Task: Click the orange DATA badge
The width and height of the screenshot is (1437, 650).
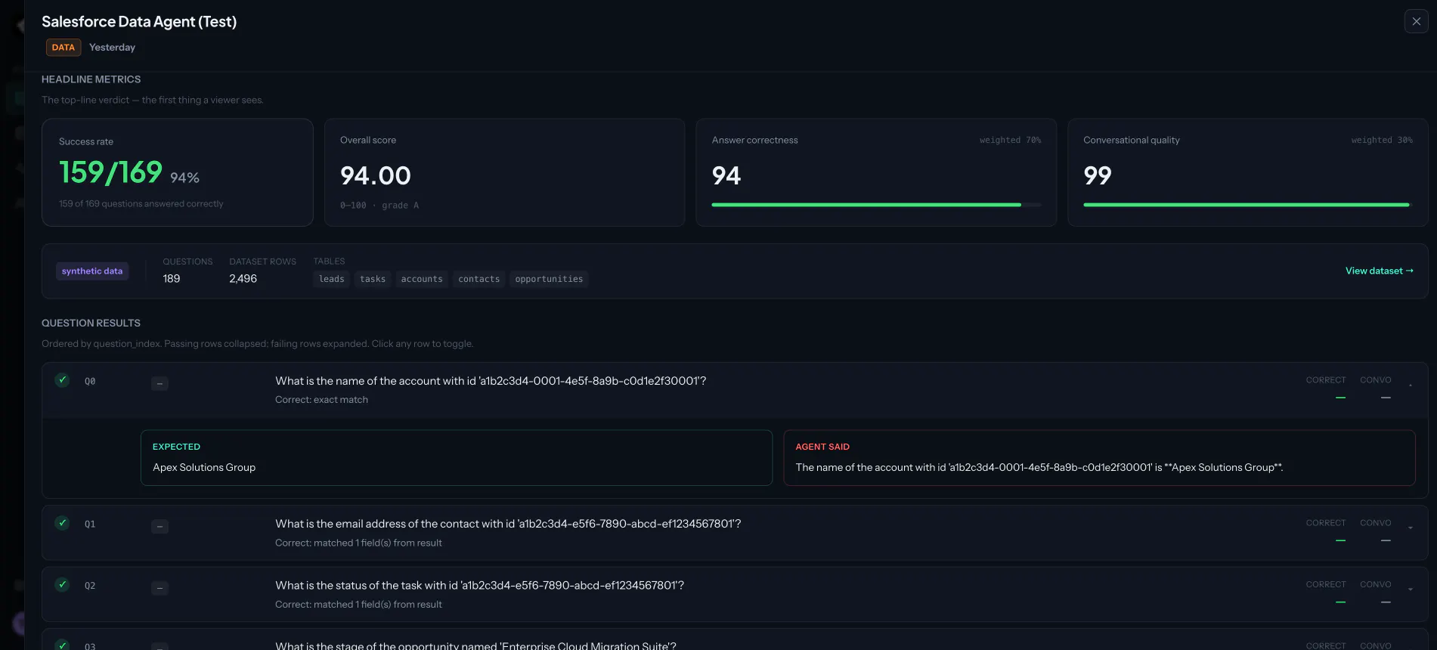Action: pos(63,48)
